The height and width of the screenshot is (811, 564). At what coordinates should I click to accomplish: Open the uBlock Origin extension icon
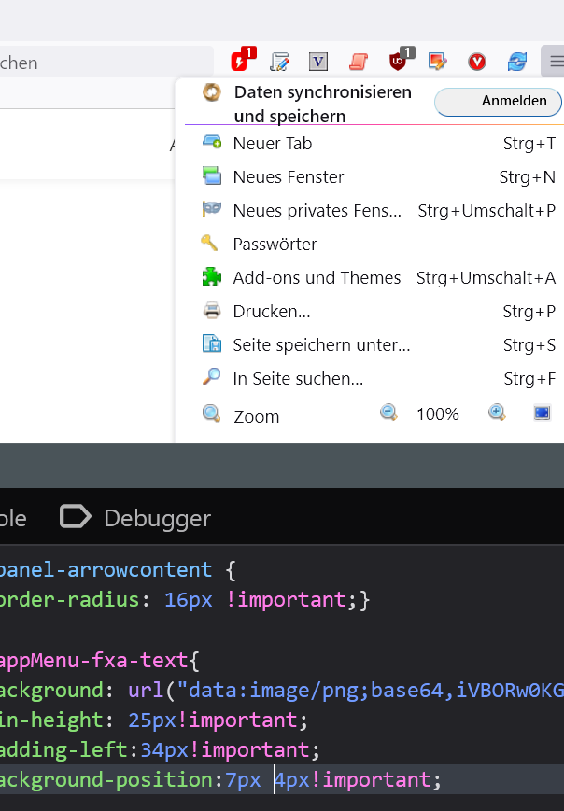(399, 63)
